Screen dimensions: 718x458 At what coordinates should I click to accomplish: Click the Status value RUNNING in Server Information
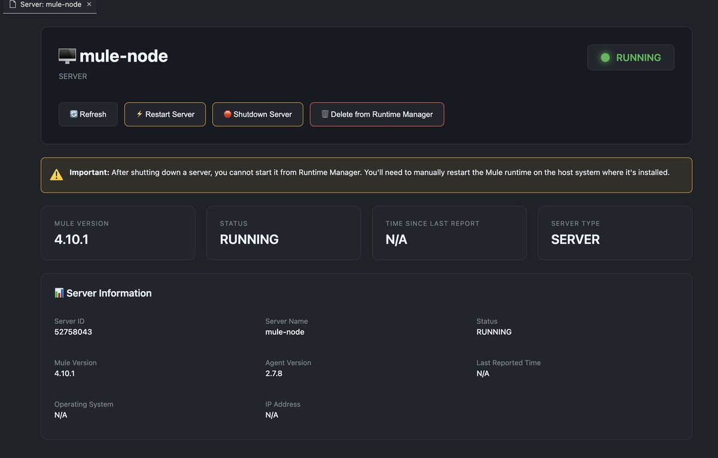pos(494,332)
